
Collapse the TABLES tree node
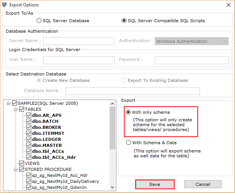[15, 110]
